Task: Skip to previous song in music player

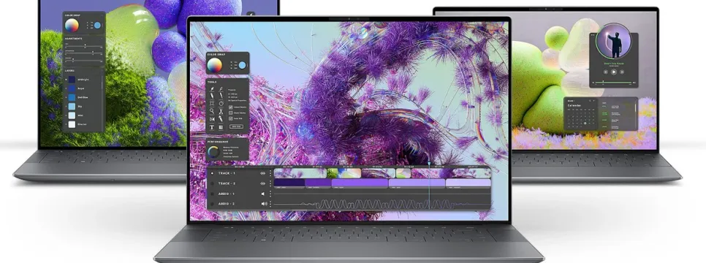Action: pos(606,72)
